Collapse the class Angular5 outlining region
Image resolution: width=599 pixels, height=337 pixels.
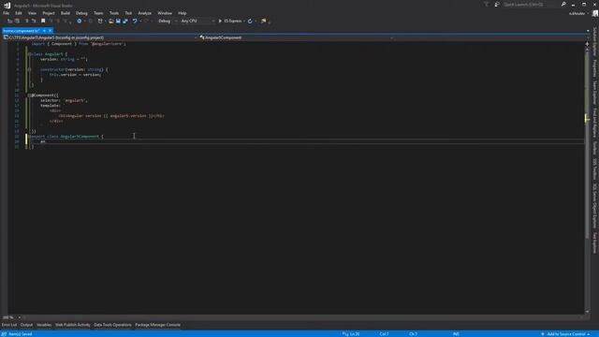[29, 54]
